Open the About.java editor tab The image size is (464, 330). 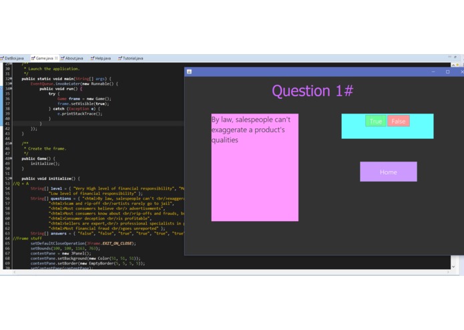coord(72,58)
